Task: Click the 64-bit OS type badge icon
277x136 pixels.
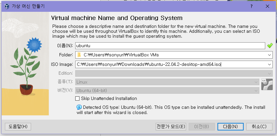Action: [x=267, y=84]
